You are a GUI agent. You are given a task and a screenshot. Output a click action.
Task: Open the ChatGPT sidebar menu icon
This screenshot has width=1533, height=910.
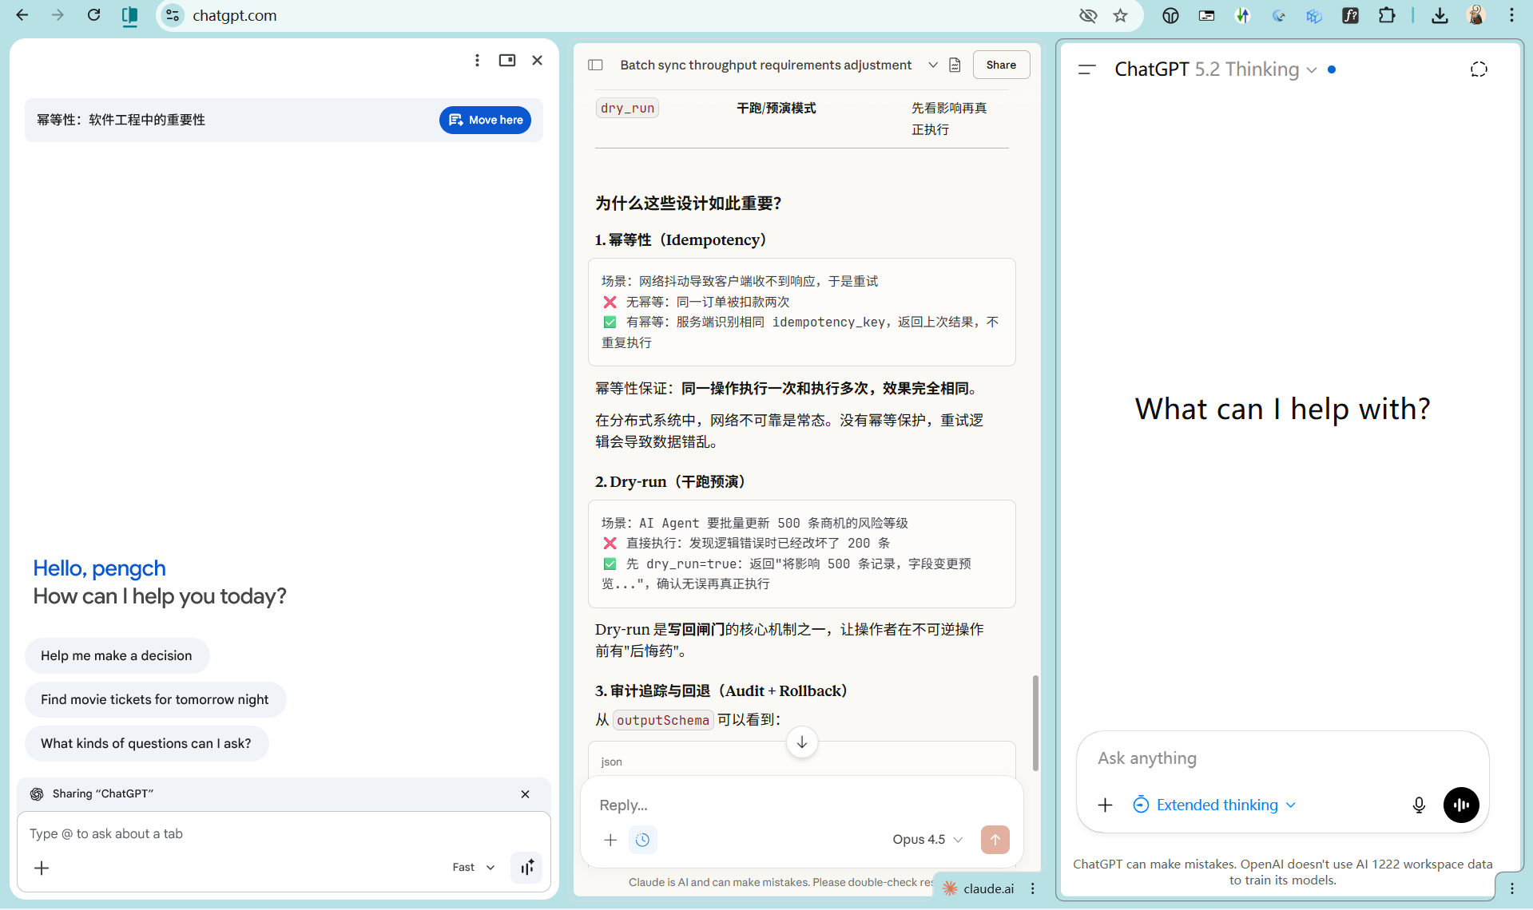coord(1086,69)
